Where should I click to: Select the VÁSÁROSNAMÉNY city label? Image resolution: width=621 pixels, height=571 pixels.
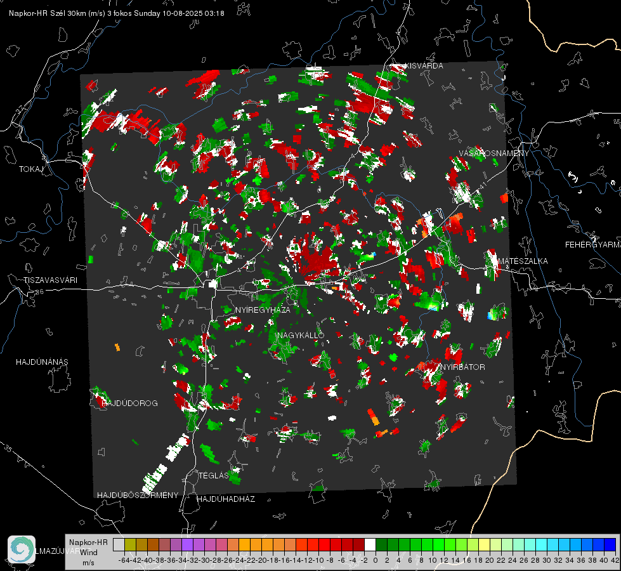[x=494, y=154]
